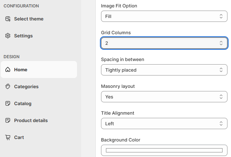231x157 pixels.
Task: Click the Masonry layout label
Action: click(118, 86)
